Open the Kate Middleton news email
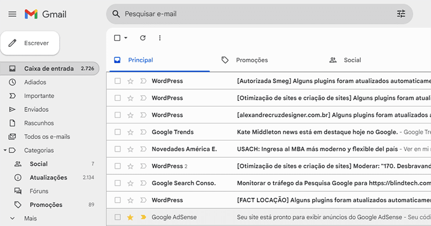Viewport: 431px width, 226px height. click(x=269, y=132)
